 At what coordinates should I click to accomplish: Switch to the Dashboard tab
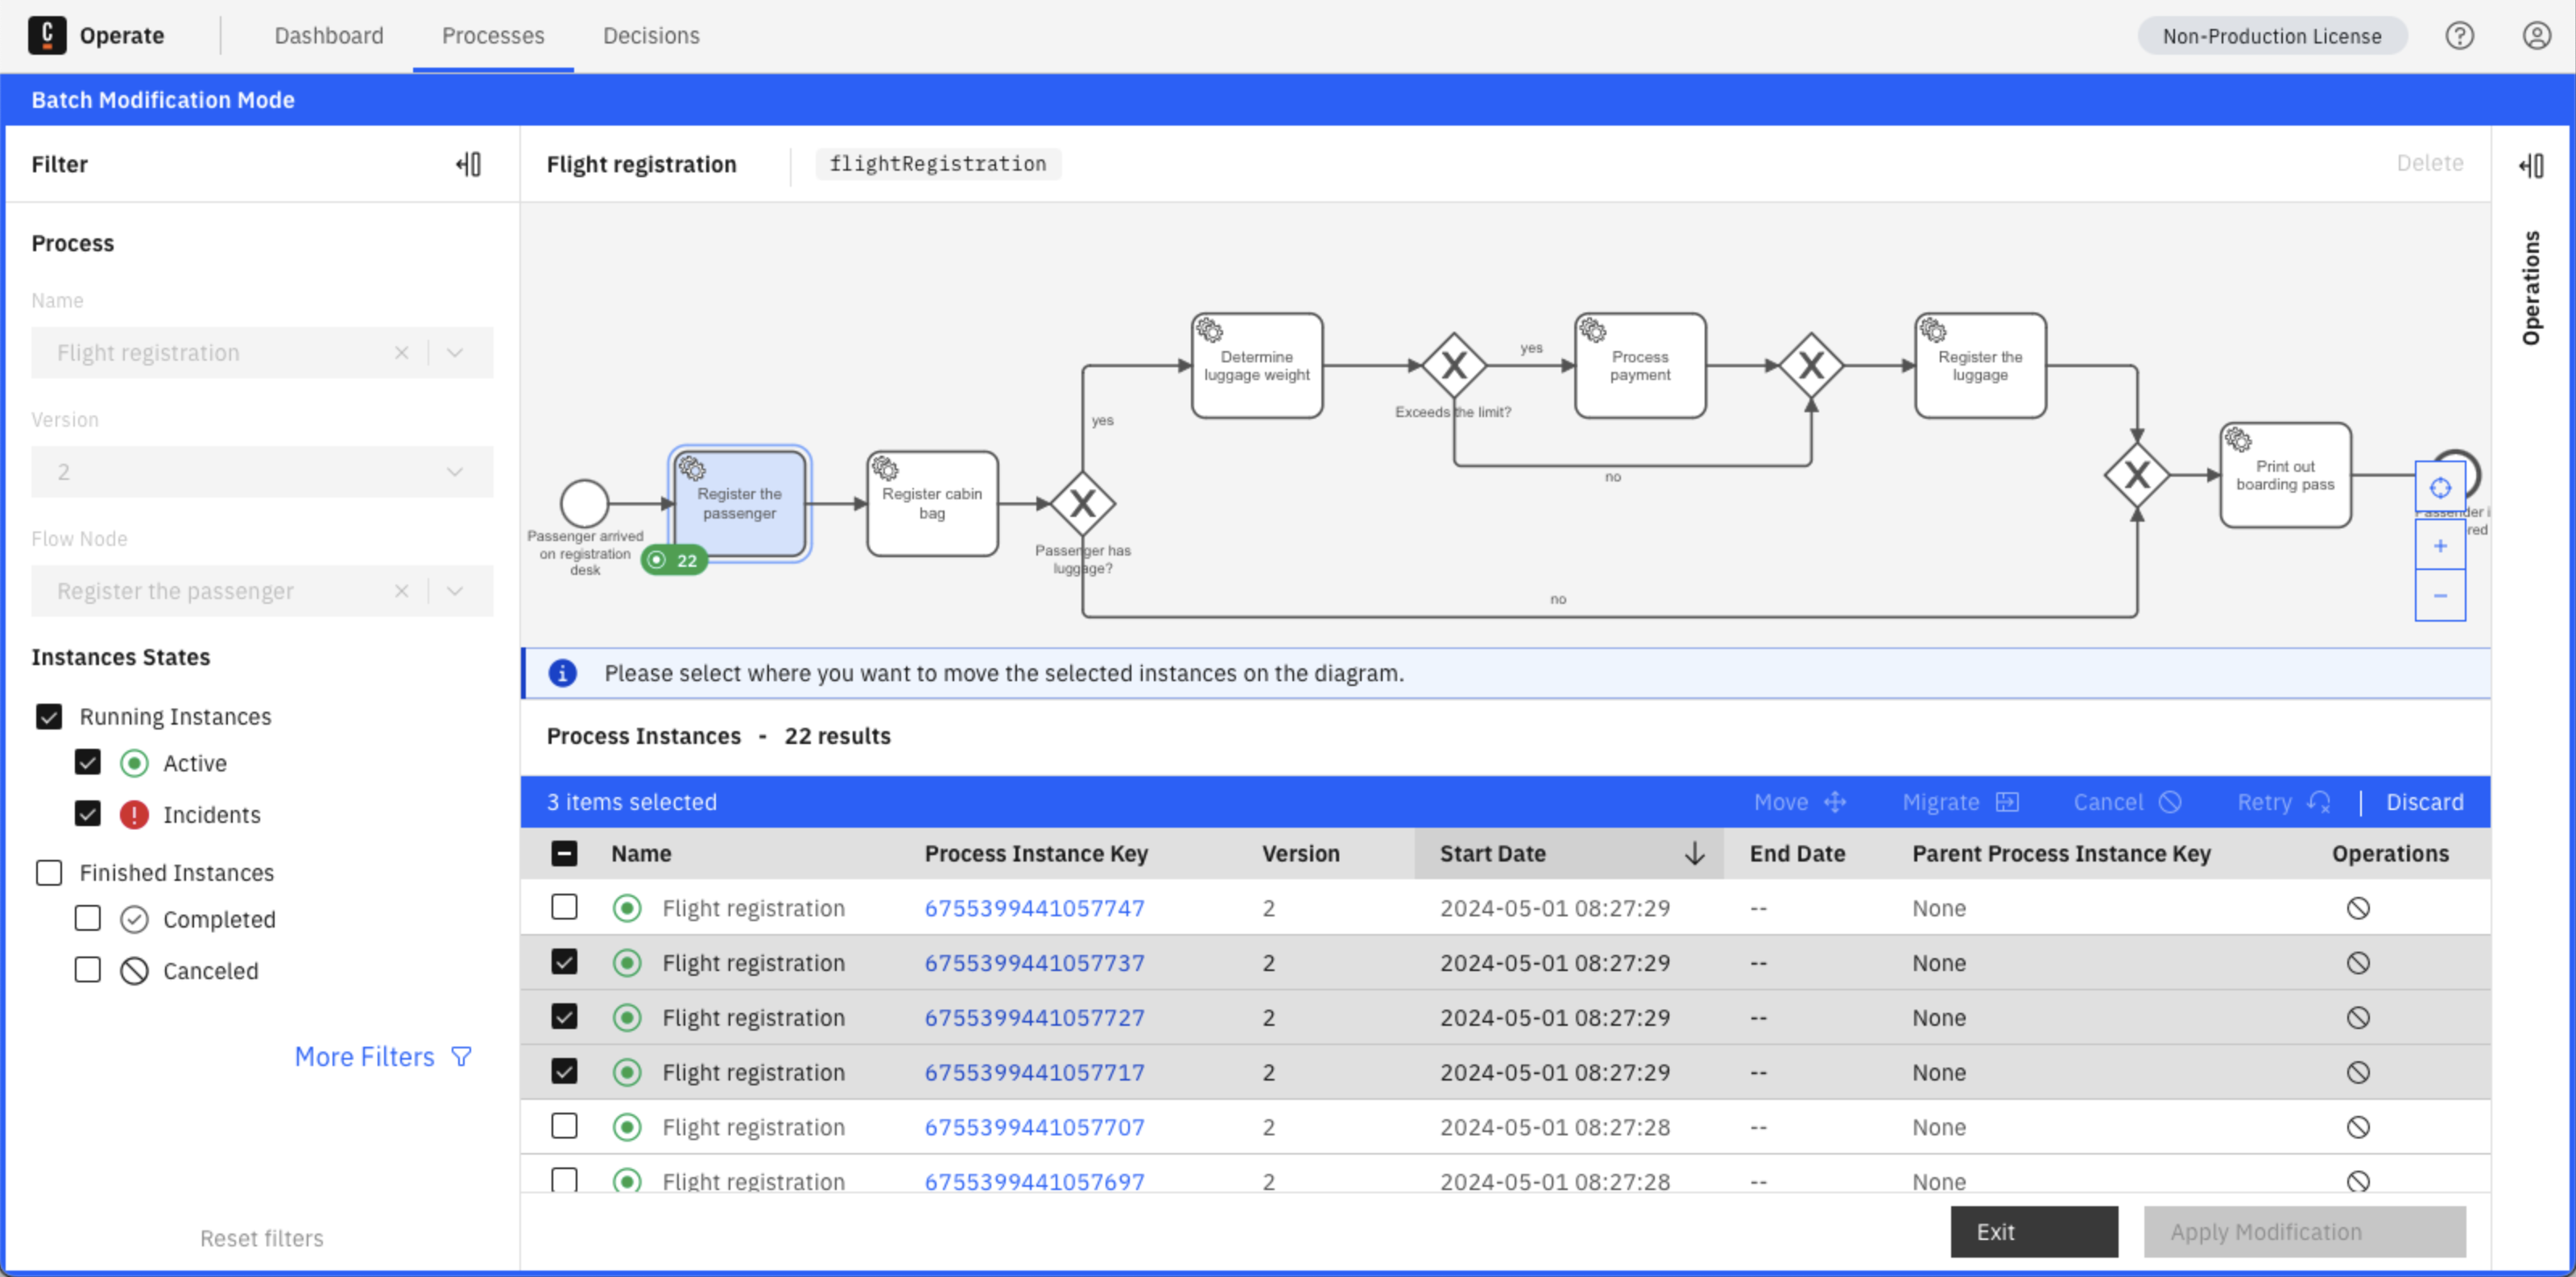tap(329, 36)
